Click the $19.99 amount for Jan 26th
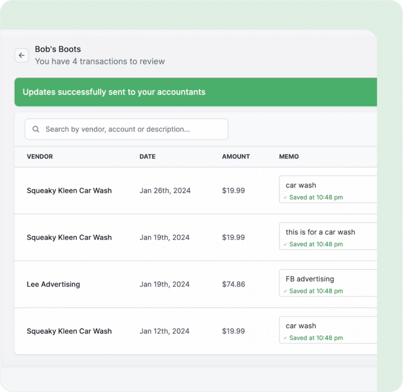 [x=233, y=190]
